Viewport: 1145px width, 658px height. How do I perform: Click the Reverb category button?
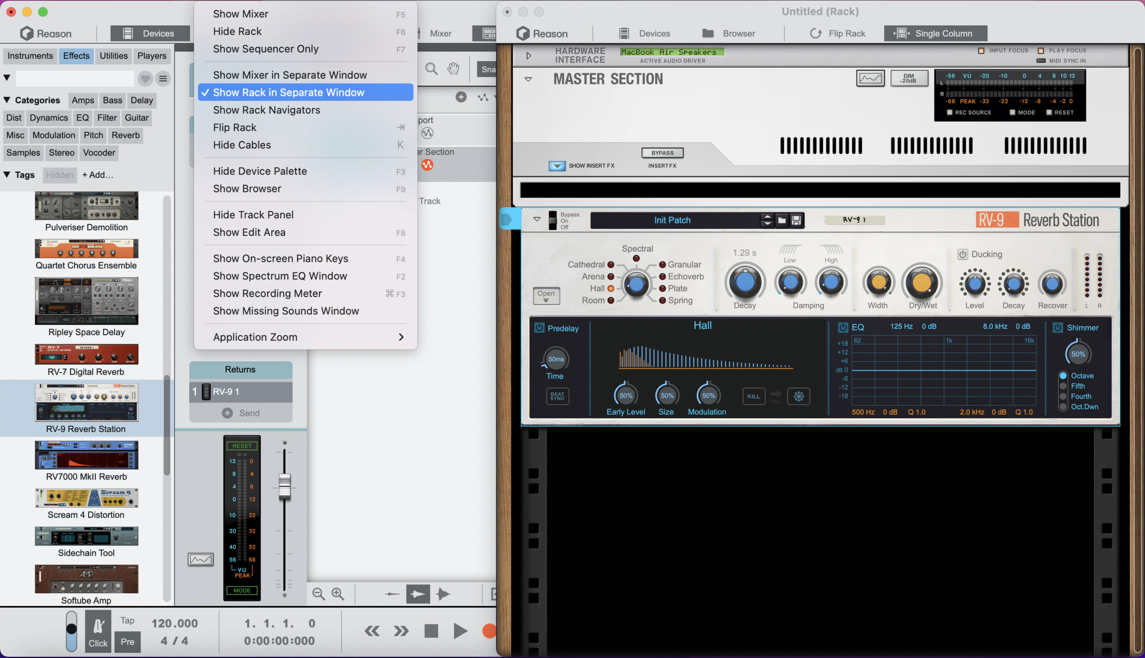[x=125, y=135]
